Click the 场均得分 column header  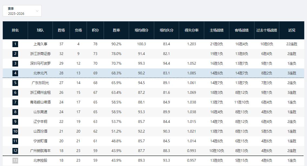click(141, 30)
